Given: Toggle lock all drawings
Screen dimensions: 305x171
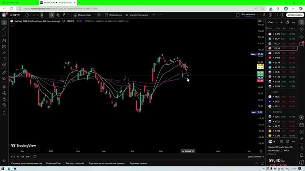Looking at the screenshot, I should pos(4,99).
